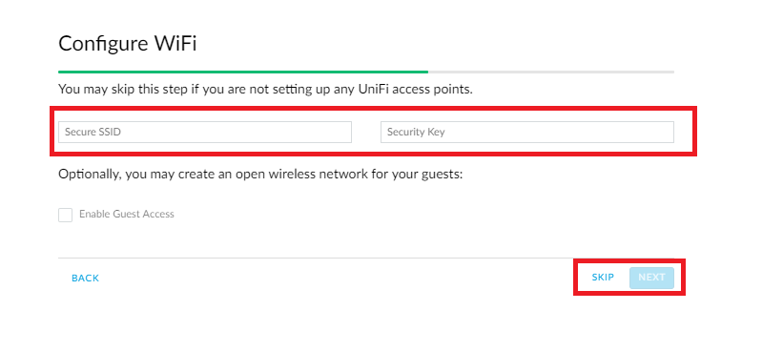This screenshot has width=783, height=352.
Task: Click the Enable Guest Access label text
Action: 126,215
